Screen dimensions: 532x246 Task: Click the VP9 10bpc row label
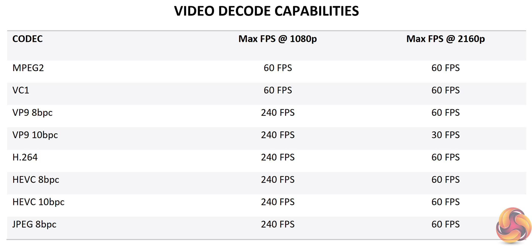[35, 135]
